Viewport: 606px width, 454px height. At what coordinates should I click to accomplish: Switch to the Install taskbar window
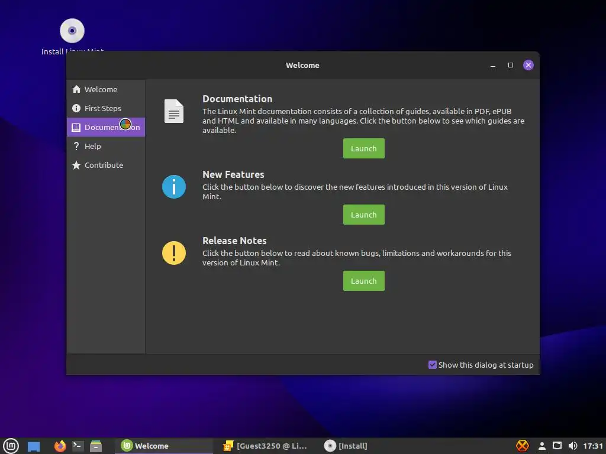pyautogui.click(x=346, y=446)
